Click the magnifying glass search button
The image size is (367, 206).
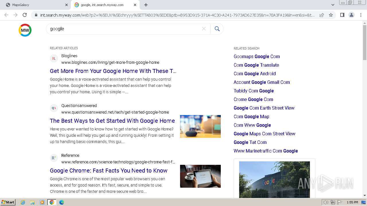217,29
